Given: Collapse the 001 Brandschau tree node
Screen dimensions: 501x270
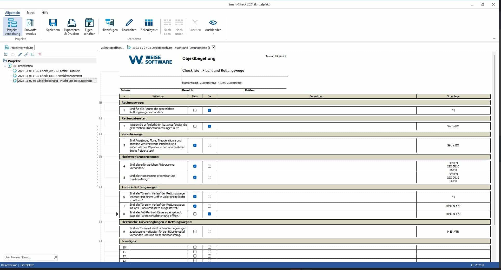Looking at the screenshot, I should coord(5,66).
